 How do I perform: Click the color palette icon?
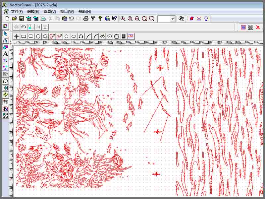[5, 26]
